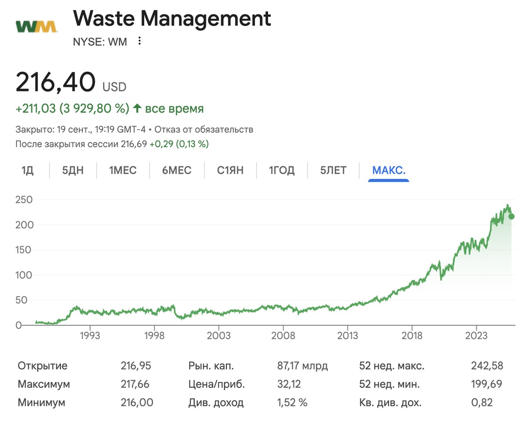This screenshot has width=523, height=423.
Task: Click the green up arrow indicator
Action: pos(137,108)
